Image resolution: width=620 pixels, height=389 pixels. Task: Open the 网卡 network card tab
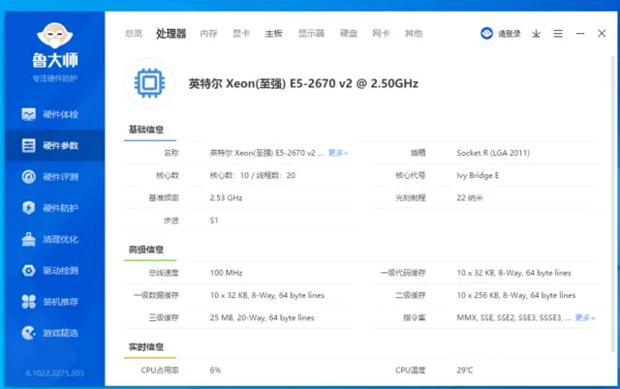(x=381, y=34)
